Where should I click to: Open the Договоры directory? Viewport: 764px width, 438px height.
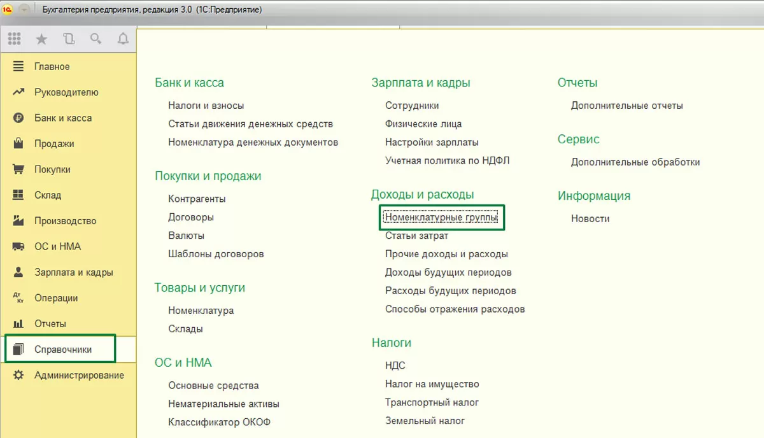(191, 217)
